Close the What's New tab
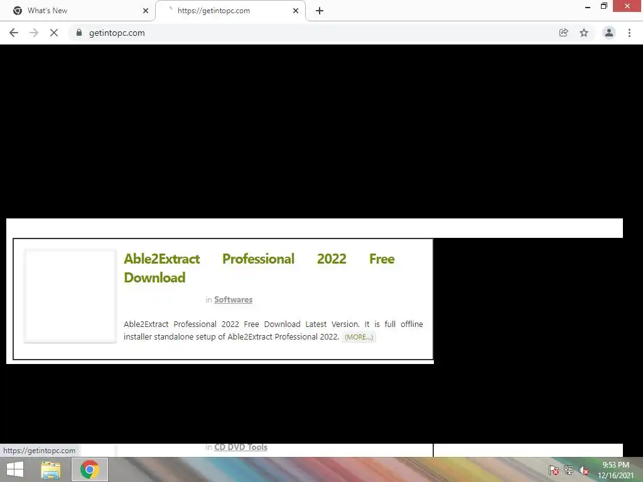The image size is (643, 482). coord(146,11)
